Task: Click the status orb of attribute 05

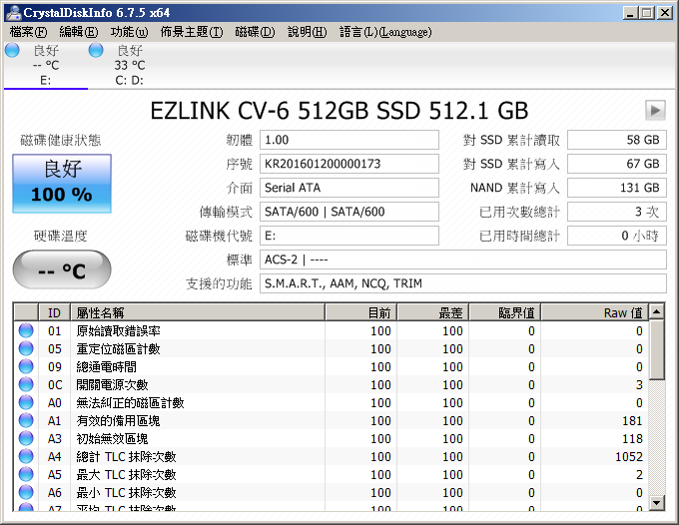Action: [x=26, y=348]
